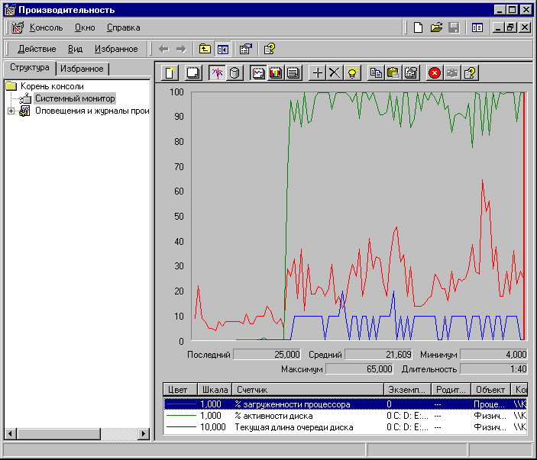Select Системный монитор in the tree
This screenshot has width=537, height=460.
click(74, 98)
